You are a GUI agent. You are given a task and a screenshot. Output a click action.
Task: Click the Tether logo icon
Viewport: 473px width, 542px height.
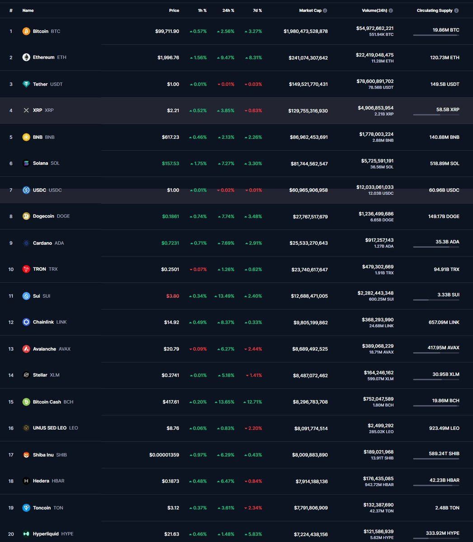pos(26,84)
